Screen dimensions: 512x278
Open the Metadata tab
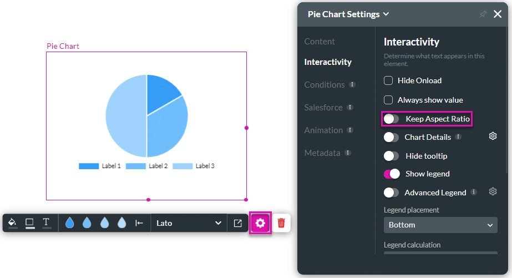point(322,153)
